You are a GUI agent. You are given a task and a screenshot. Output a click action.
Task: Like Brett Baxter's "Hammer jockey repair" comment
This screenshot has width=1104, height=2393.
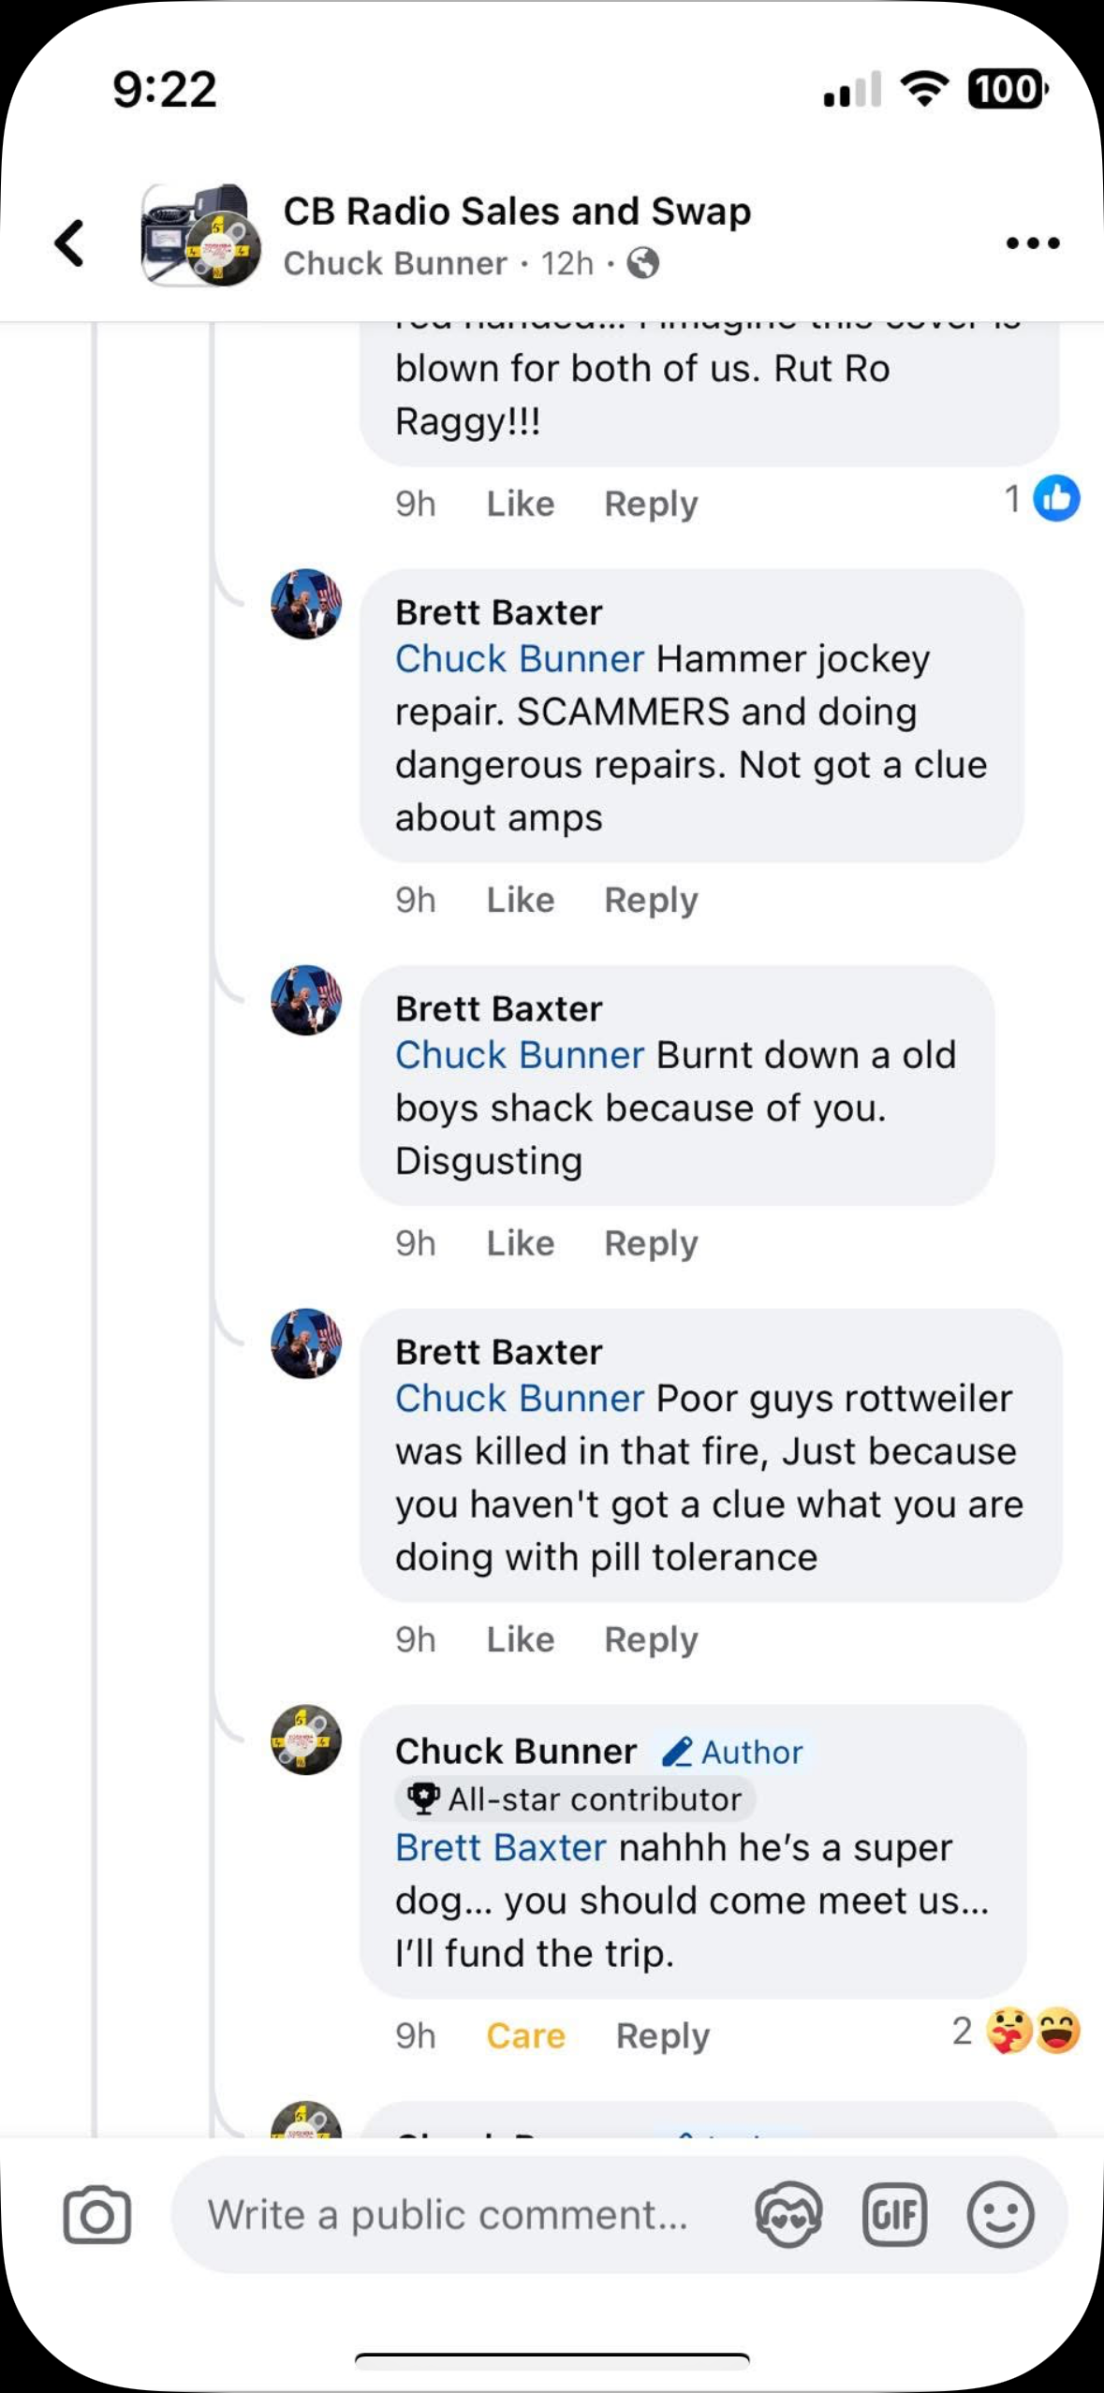pyautogui.click(x=520, y=901)
